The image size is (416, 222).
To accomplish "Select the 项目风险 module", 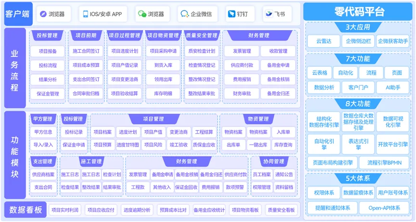I will (x=153, y=145).
